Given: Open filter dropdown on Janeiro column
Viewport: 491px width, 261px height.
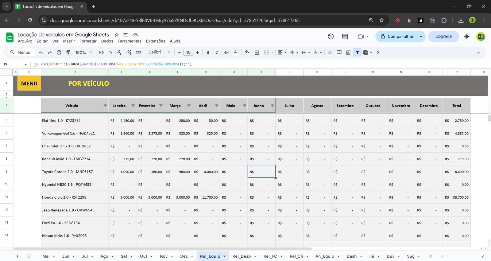Looking at the screenshot, I should [x=133, y=106].
